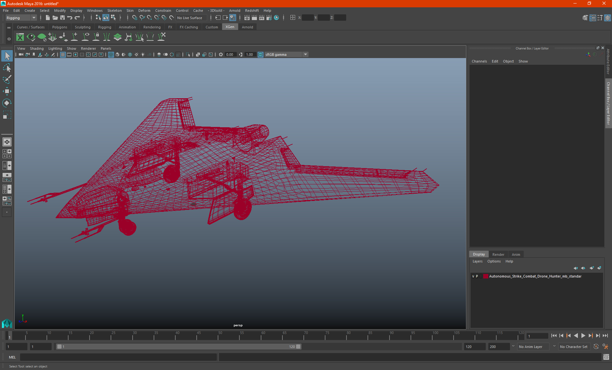Open the XGen window icon on the shelf
This screenshot has height=370, width=612.
click(20, 37)
